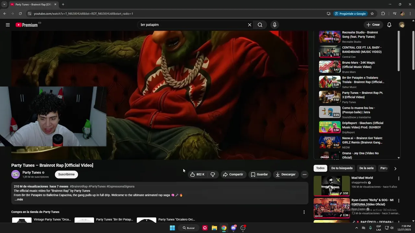Open the tab search dropdown arrow
The height and width of the screenshot is (233, 415).
coord(4,5)
